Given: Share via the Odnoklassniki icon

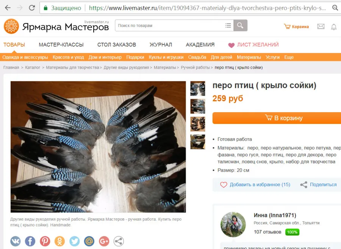Looking at the screenshot, I should [59, 241].
